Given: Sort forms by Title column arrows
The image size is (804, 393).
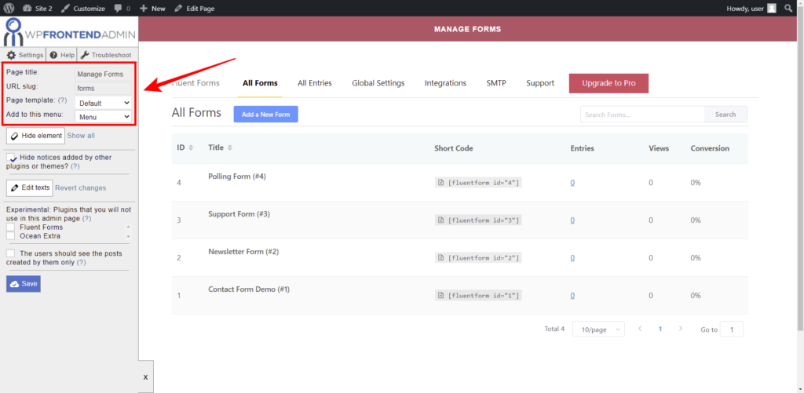Looking at the screenshot, I should pyautogui.click(x=230, y=148).
